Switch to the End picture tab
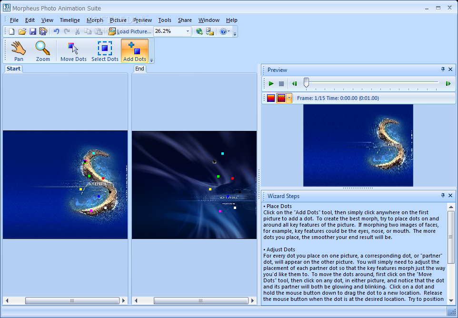The width and height of the screenshot is (458, 318). (139, 69)
